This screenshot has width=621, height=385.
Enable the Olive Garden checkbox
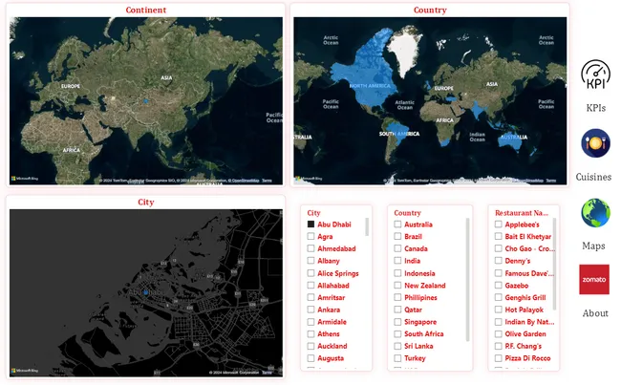(x=498, y=334)
